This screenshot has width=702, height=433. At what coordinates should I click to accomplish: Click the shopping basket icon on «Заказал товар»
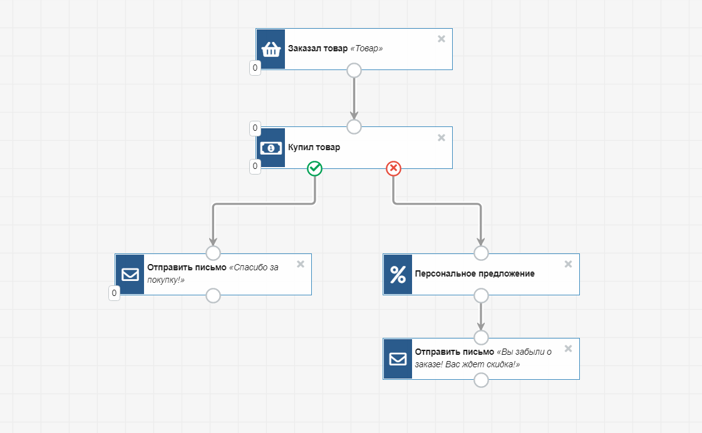tap(271, 49)
